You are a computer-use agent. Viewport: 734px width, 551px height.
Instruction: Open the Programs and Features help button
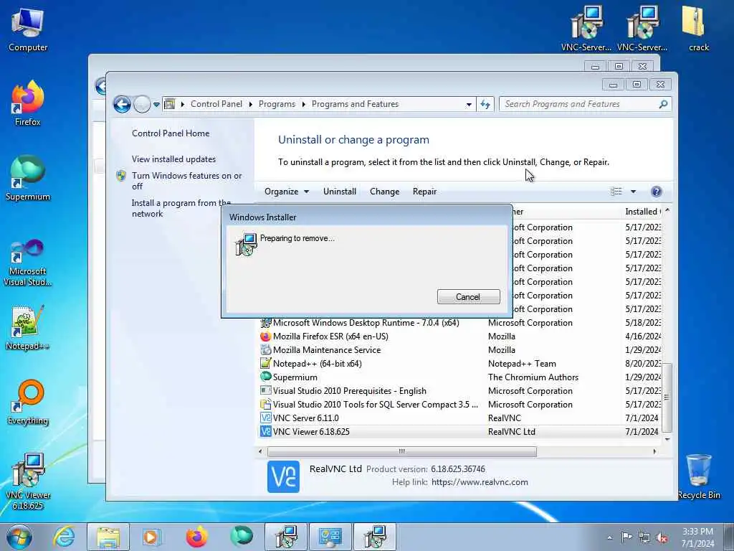click(657, 191)
